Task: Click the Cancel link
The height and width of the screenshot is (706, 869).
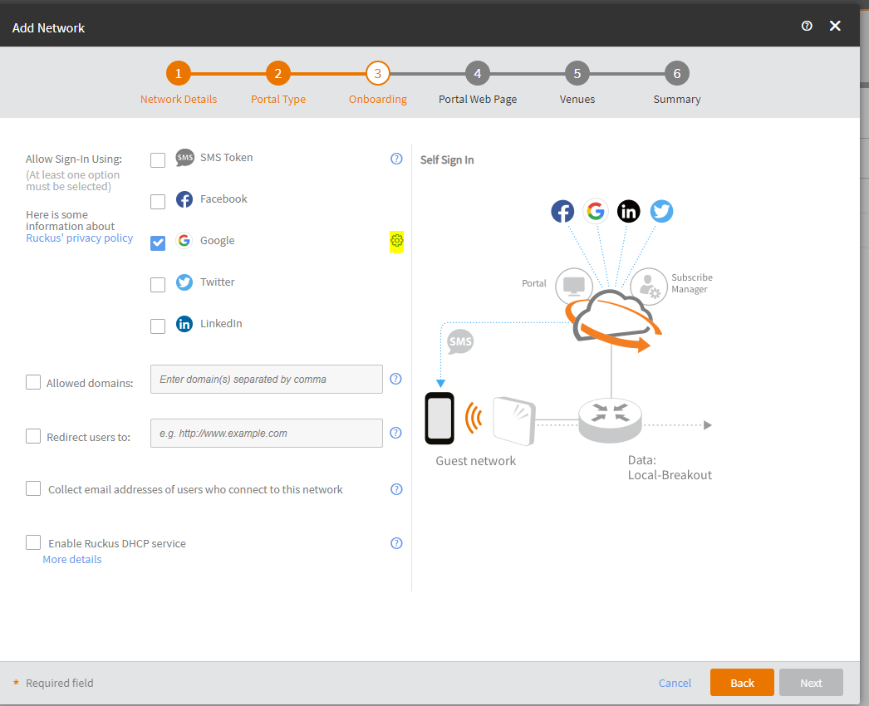Action: click(x=675, y=683)
